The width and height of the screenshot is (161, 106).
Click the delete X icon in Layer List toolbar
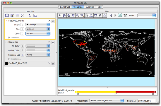pyautogui.click(x=22, y=16)
